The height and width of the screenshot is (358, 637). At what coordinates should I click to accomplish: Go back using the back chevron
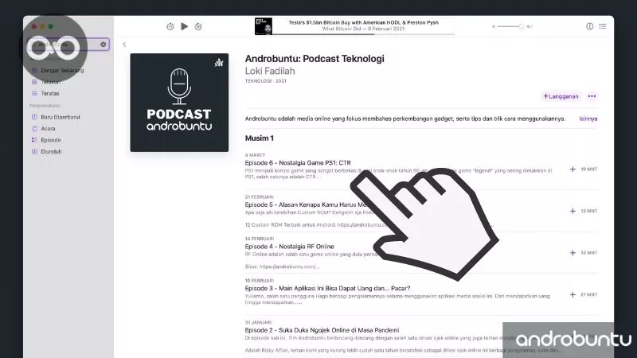(124, 45)
